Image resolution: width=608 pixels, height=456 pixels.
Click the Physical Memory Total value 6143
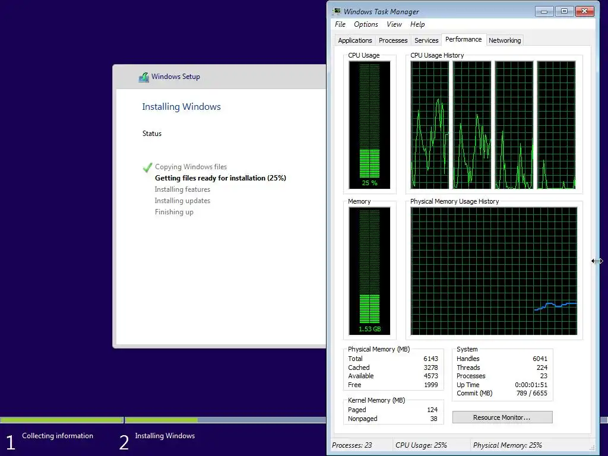click(430, 359)
